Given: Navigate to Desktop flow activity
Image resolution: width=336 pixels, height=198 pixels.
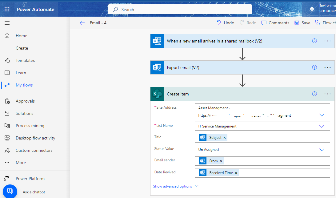Looking at the screenshot, I should coord(35,138).
